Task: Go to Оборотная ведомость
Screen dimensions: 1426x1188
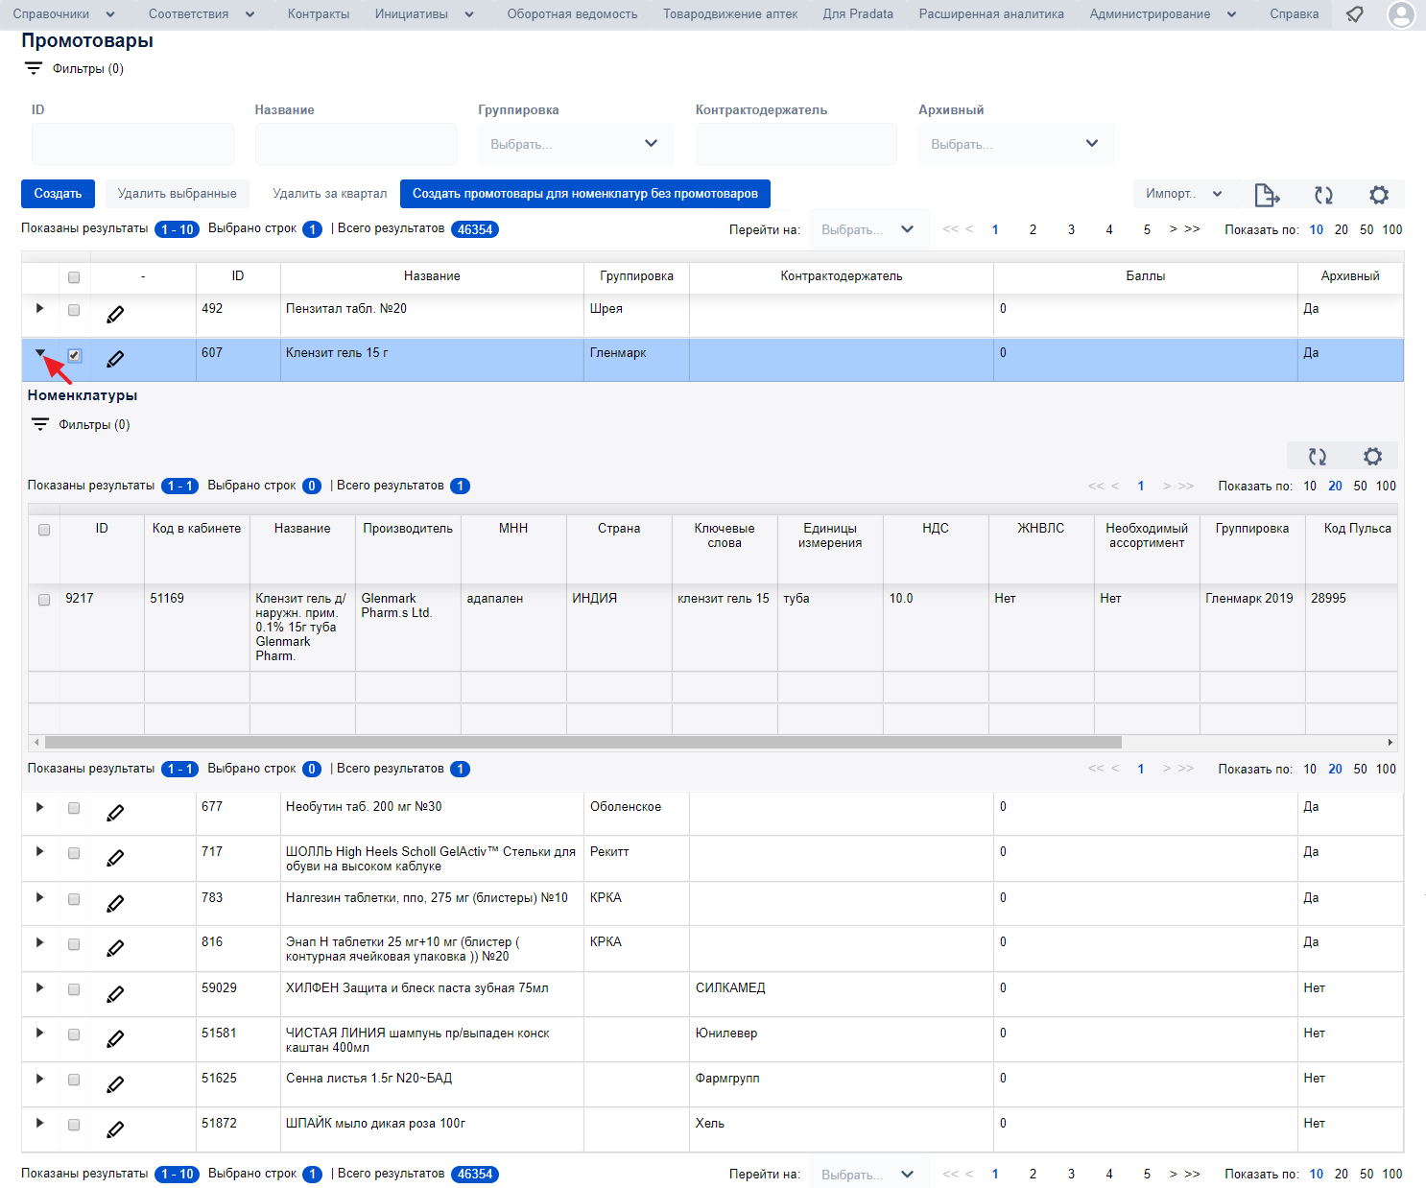Action: (572, 14)
